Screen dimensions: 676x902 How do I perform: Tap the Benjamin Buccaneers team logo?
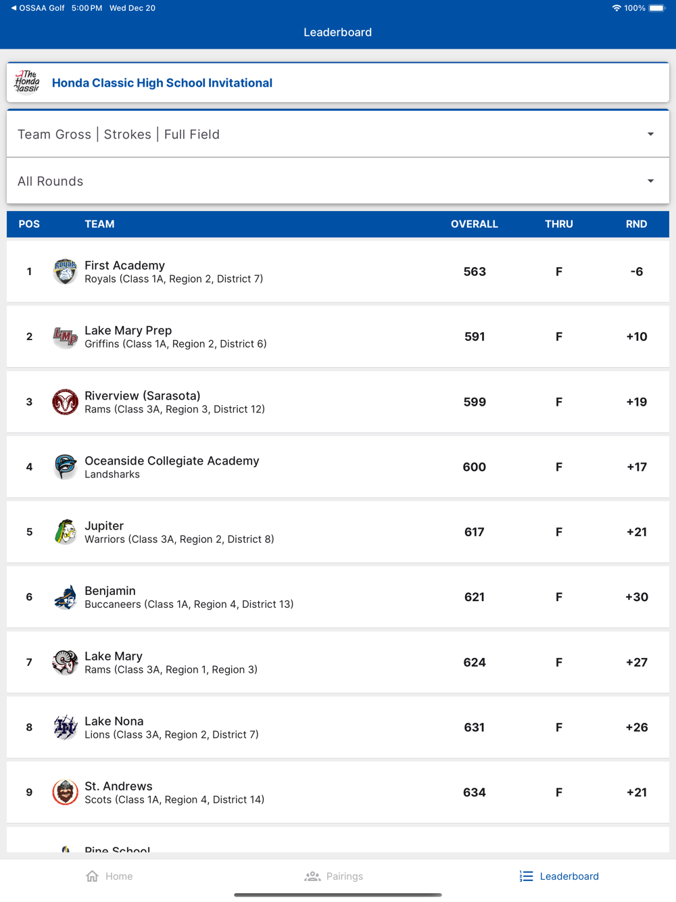65,597
